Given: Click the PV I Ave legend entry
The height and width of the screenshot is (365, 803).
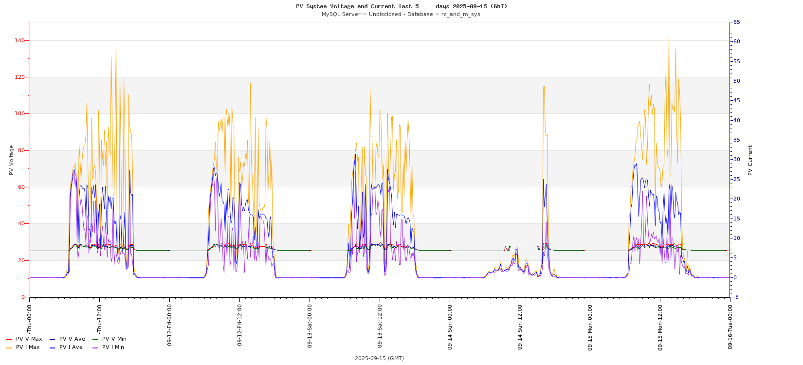Looking at the screenshot, I should coord(67,347).
